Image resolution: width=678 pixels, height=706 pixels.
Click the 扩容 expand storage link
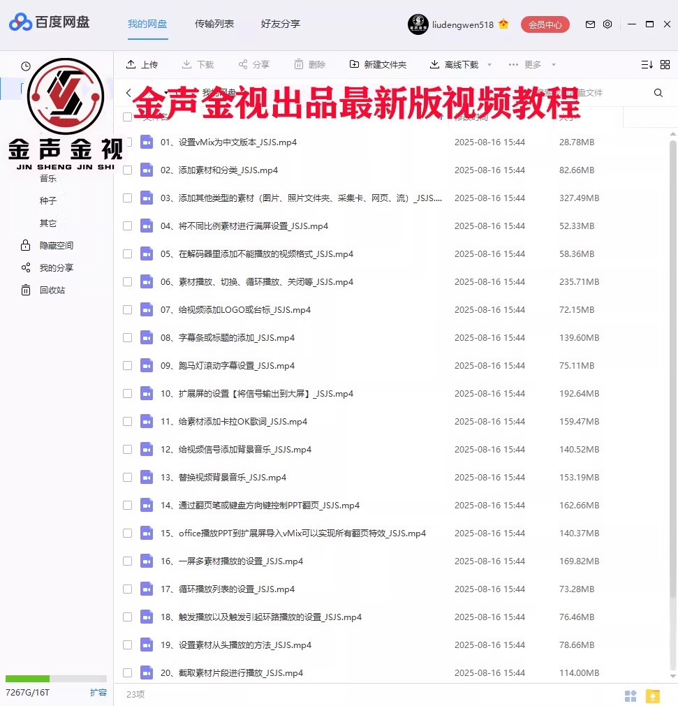(99, 692)
